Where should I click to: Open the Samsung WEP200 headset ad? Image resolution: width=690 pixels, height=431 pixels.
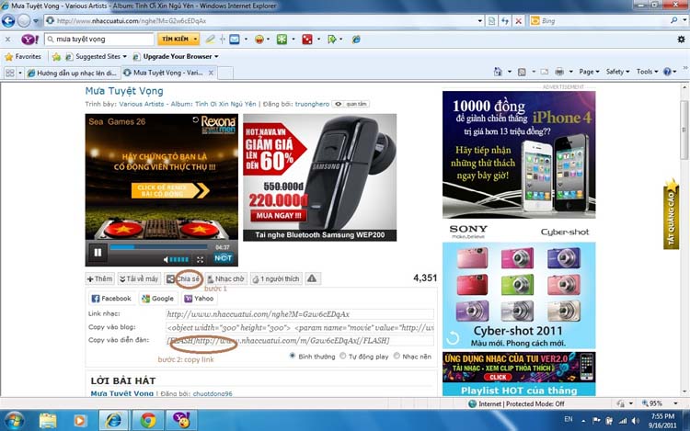(320, 177)
